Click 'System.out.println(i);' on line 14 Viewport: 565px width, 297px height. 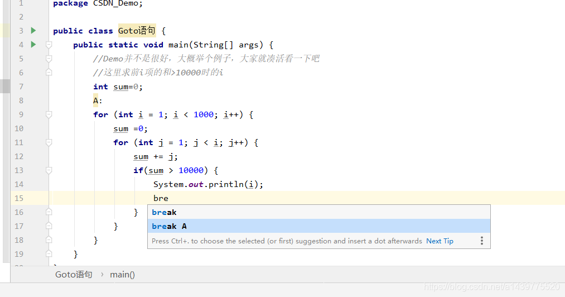pos(208,184)
